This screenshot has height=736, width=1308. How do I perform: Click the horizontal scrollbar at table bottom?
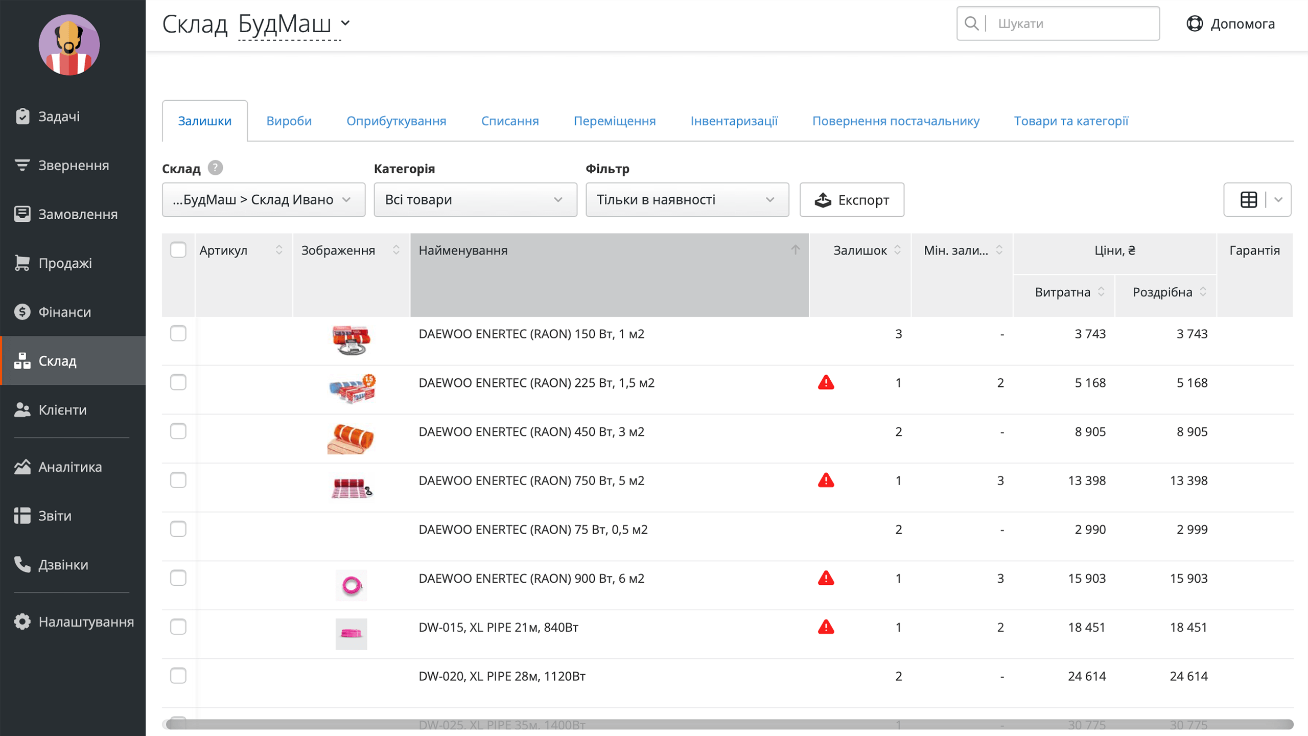tap(730, 724)
